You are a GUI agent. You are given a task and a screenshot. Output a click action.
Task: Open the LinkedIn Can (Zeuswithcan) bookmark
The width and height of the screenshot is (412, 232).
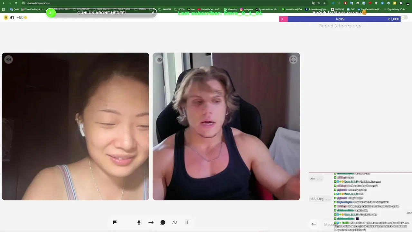tap(369, 9)
